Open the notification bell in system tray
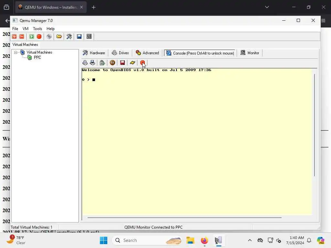 [x=309, y=240]
